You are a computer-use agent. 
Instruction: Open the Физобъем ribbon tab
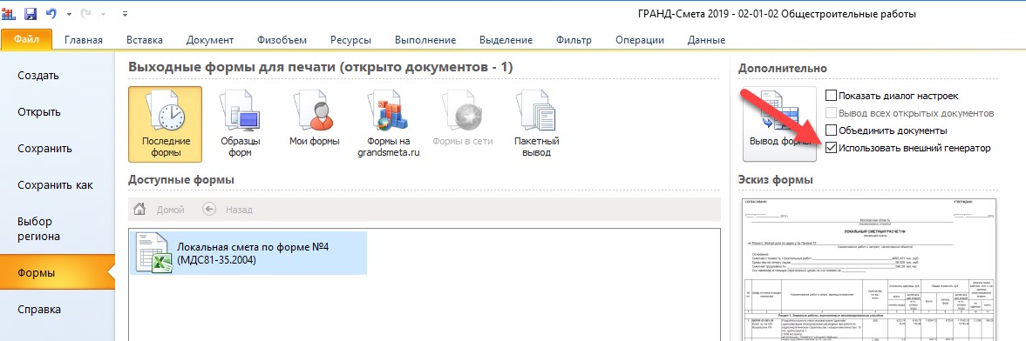pyautogui.click(x=282, y=41)
